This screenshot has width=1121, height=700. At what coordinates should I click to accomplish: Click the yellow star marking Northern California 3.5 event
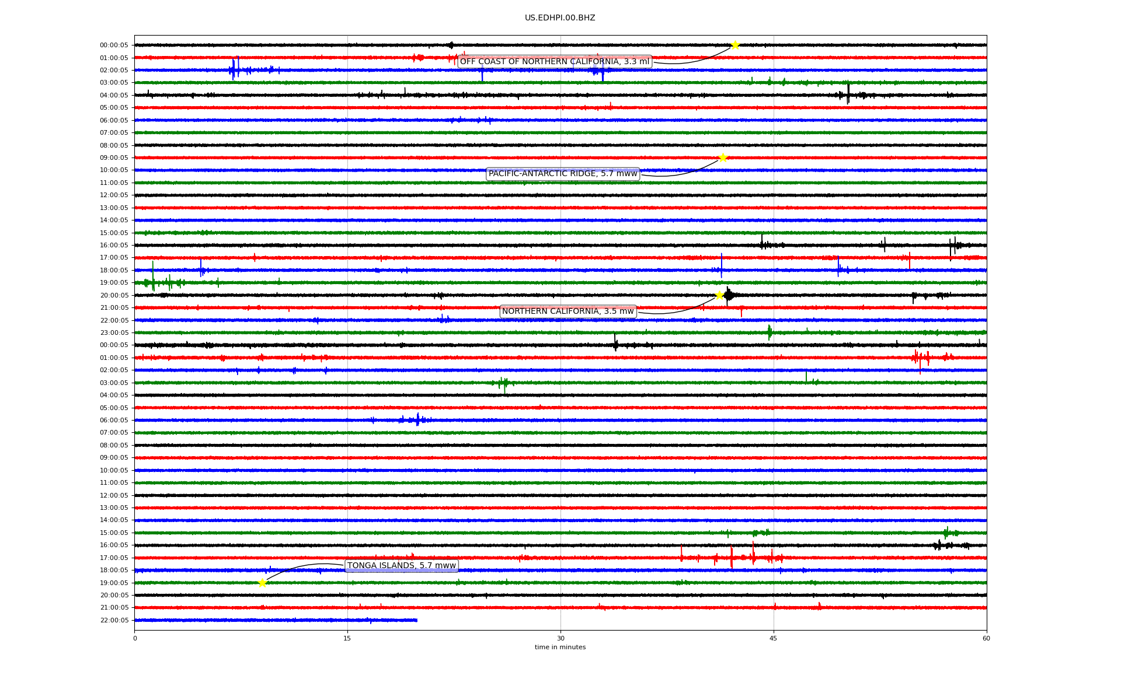coord(719,295)
